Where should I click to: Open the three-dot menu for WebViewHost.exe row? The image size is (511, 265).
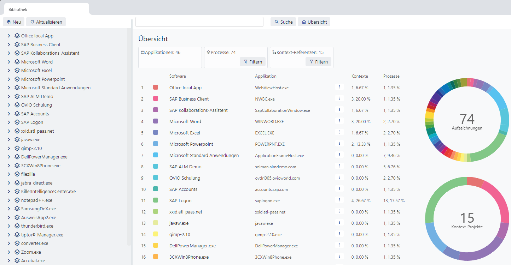339,87
